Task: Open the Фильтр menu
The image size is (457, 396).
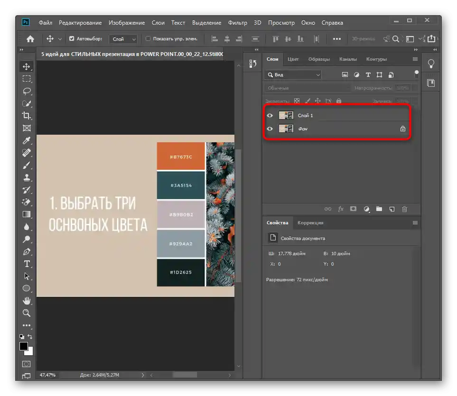Action: [237, 22]
